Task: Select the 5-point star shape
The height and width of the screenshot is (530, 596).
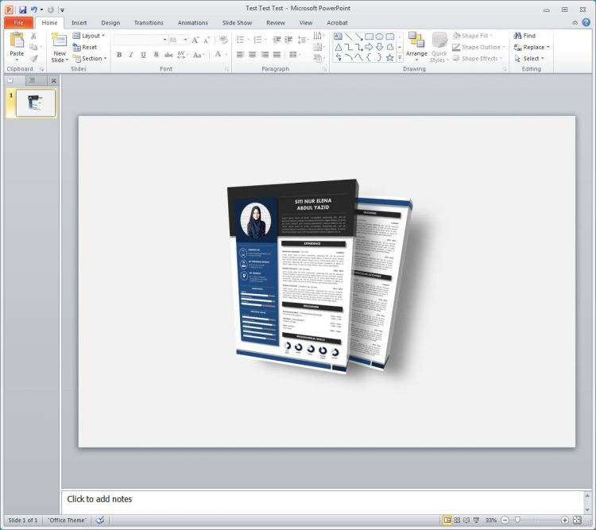Action: (389, 58)
